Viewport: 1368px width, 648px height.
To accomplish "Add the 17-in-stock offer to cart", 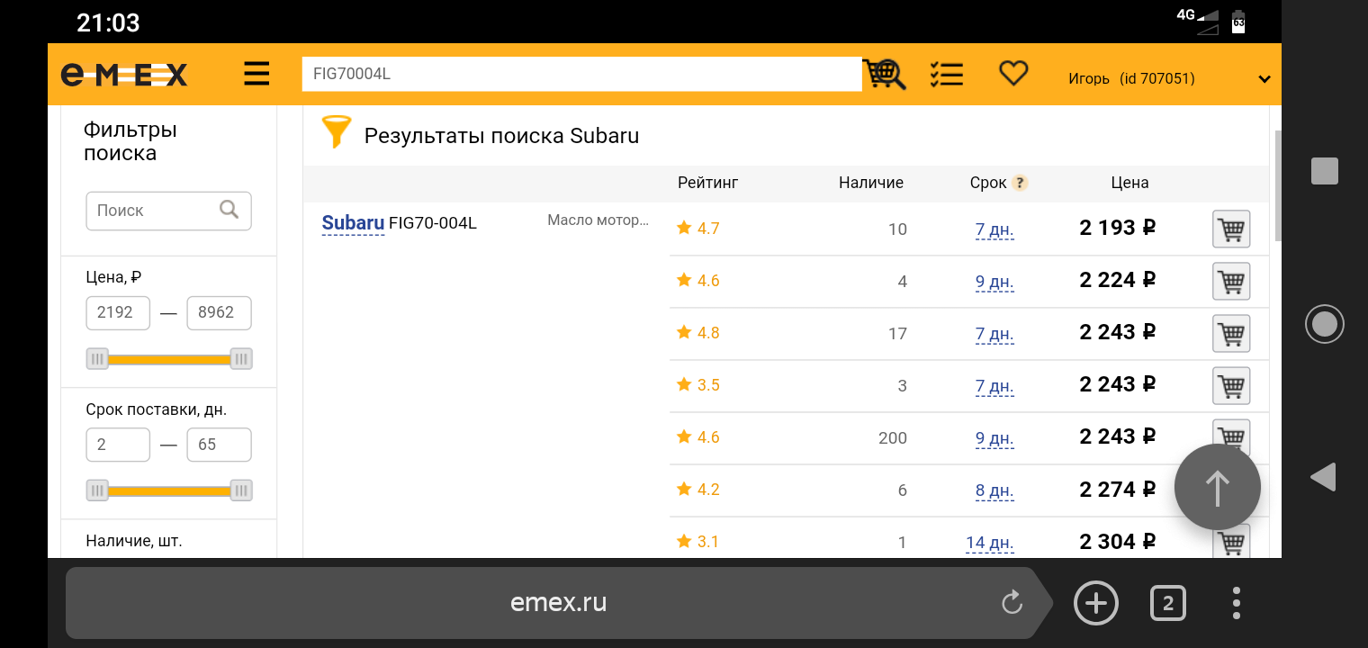I will click(1231, 334).
